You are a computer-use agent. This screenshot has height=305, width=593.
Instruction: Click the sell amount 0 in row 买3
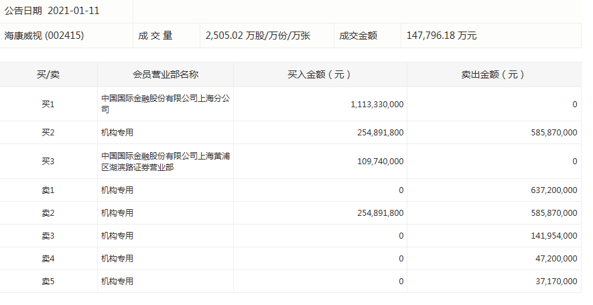coord(574,162)
